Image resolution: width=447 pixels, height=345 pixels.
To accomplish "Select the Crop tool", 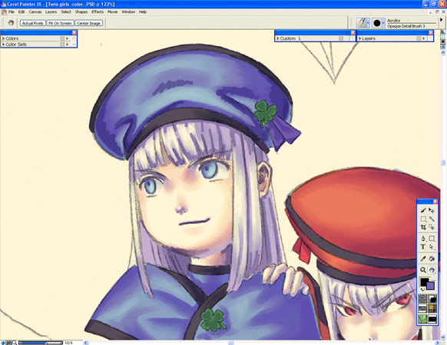I will [x=423, y=227].
